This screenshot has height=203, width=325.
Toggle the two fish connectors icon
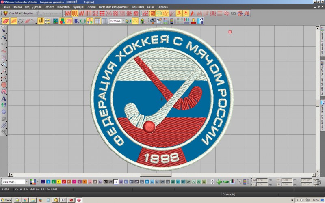(48, 21)
